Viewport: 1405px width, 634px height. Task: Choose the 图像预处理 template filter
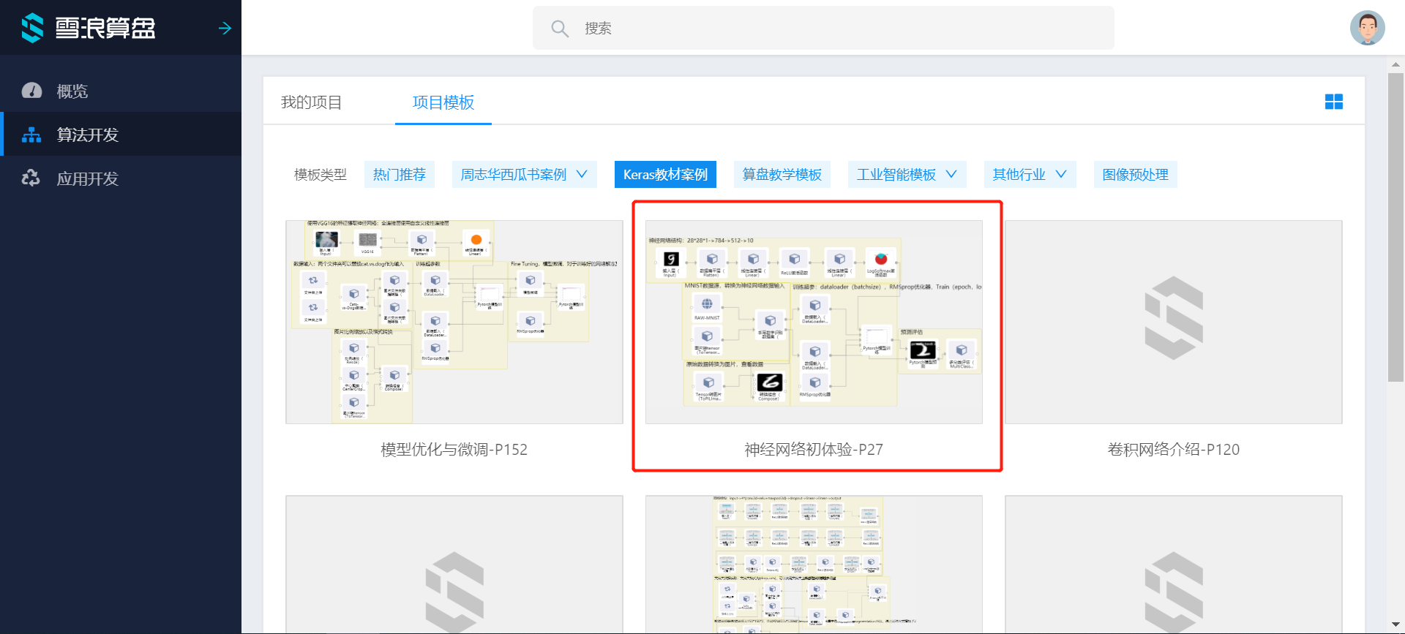[1135, 175]
